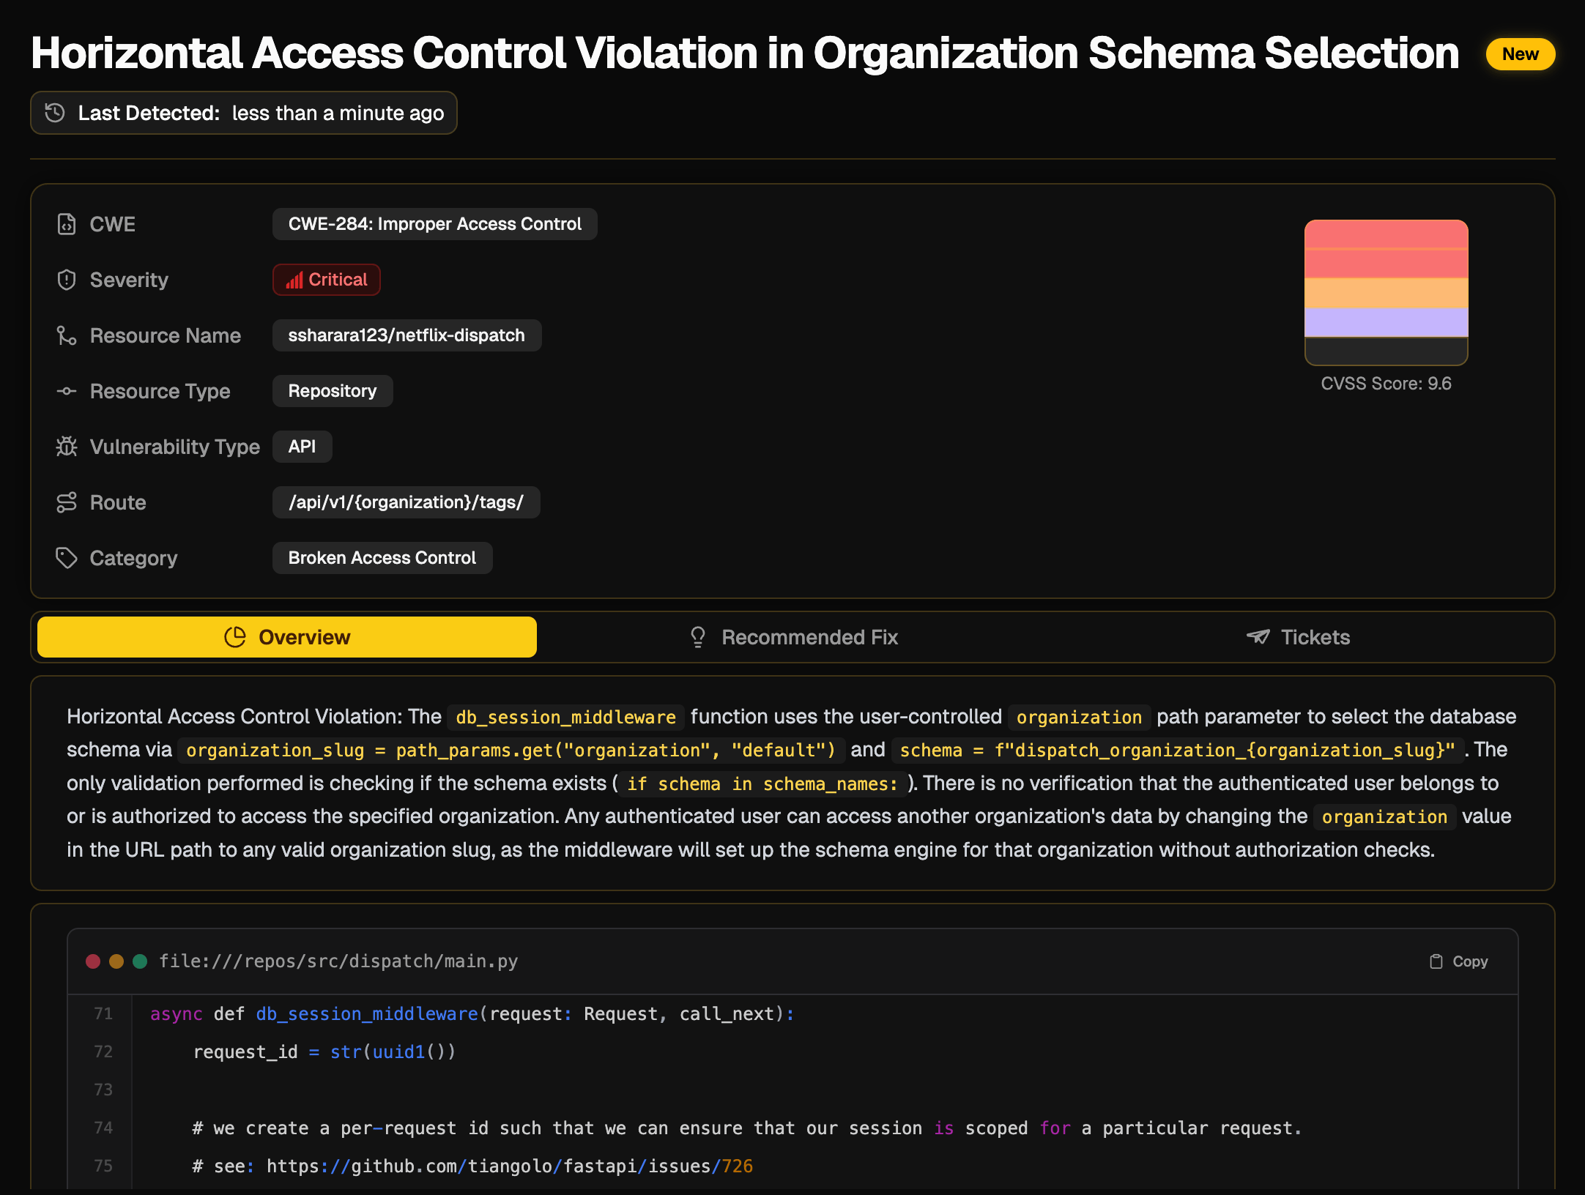Click the Resource Type commit node icon
Screen dimensions: 1585x1195
[67, 391]
